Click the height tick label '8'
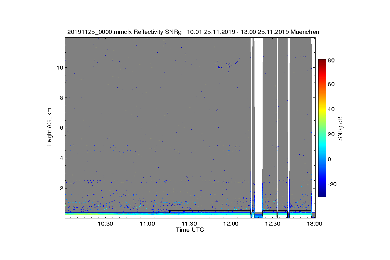The height and width of the screenshot is (260, 390). pyautogui.click(x=61, y=98)
